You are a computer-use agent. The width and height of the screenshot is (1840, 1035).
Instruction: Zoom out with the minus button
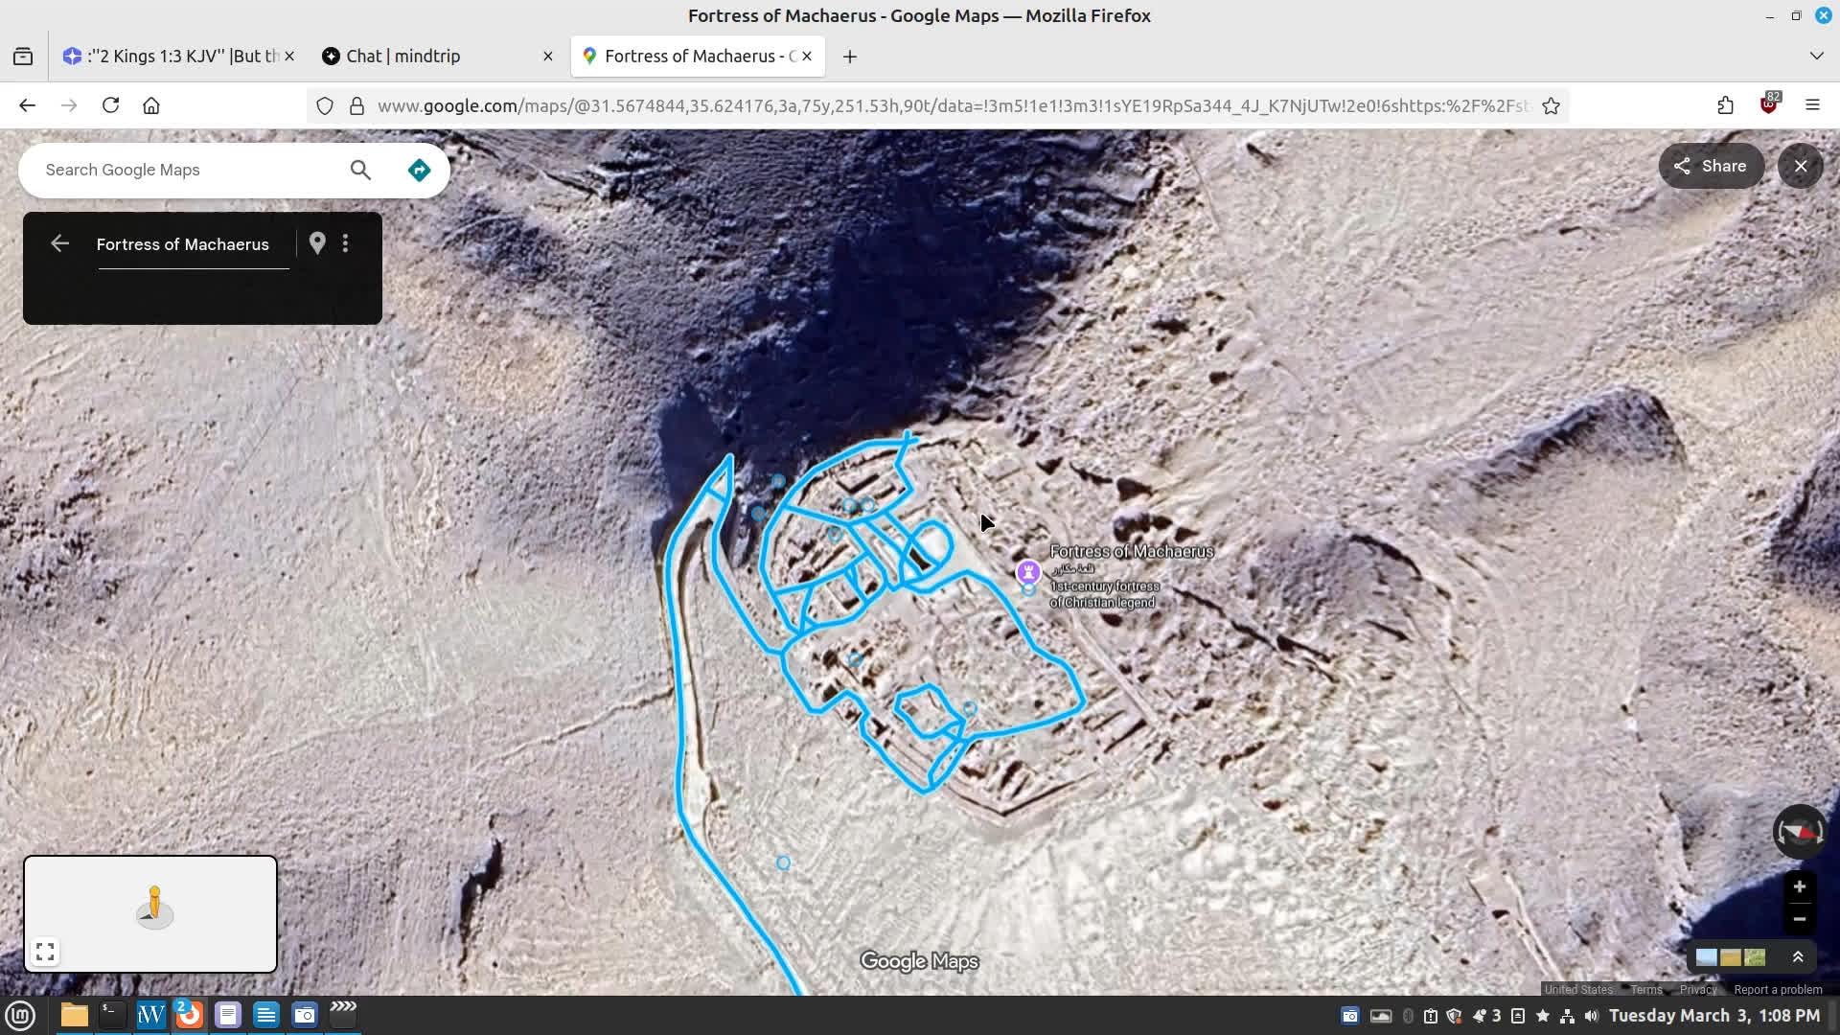[1799, 919]
